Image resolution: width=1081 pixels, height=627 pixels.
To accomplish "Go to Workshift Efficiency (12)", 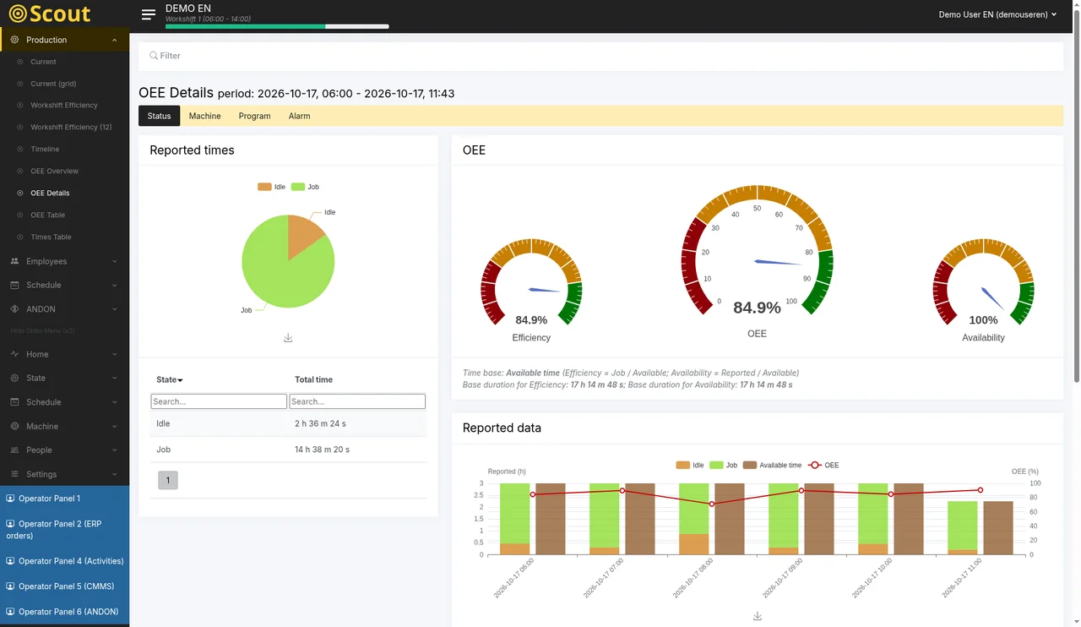I will (71, 127).
